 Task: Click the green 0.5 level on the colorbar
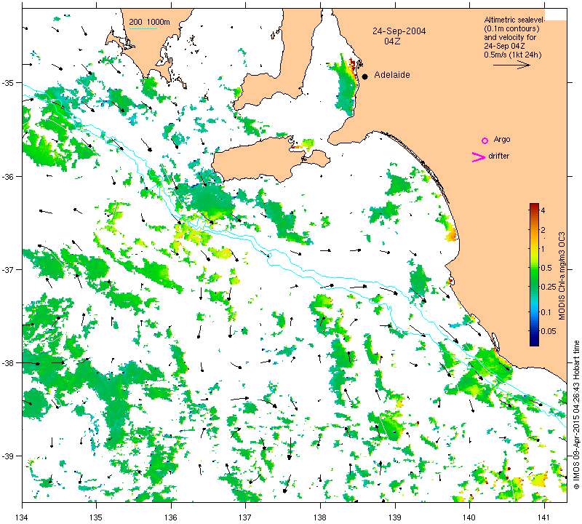click(x=534, y=268)
